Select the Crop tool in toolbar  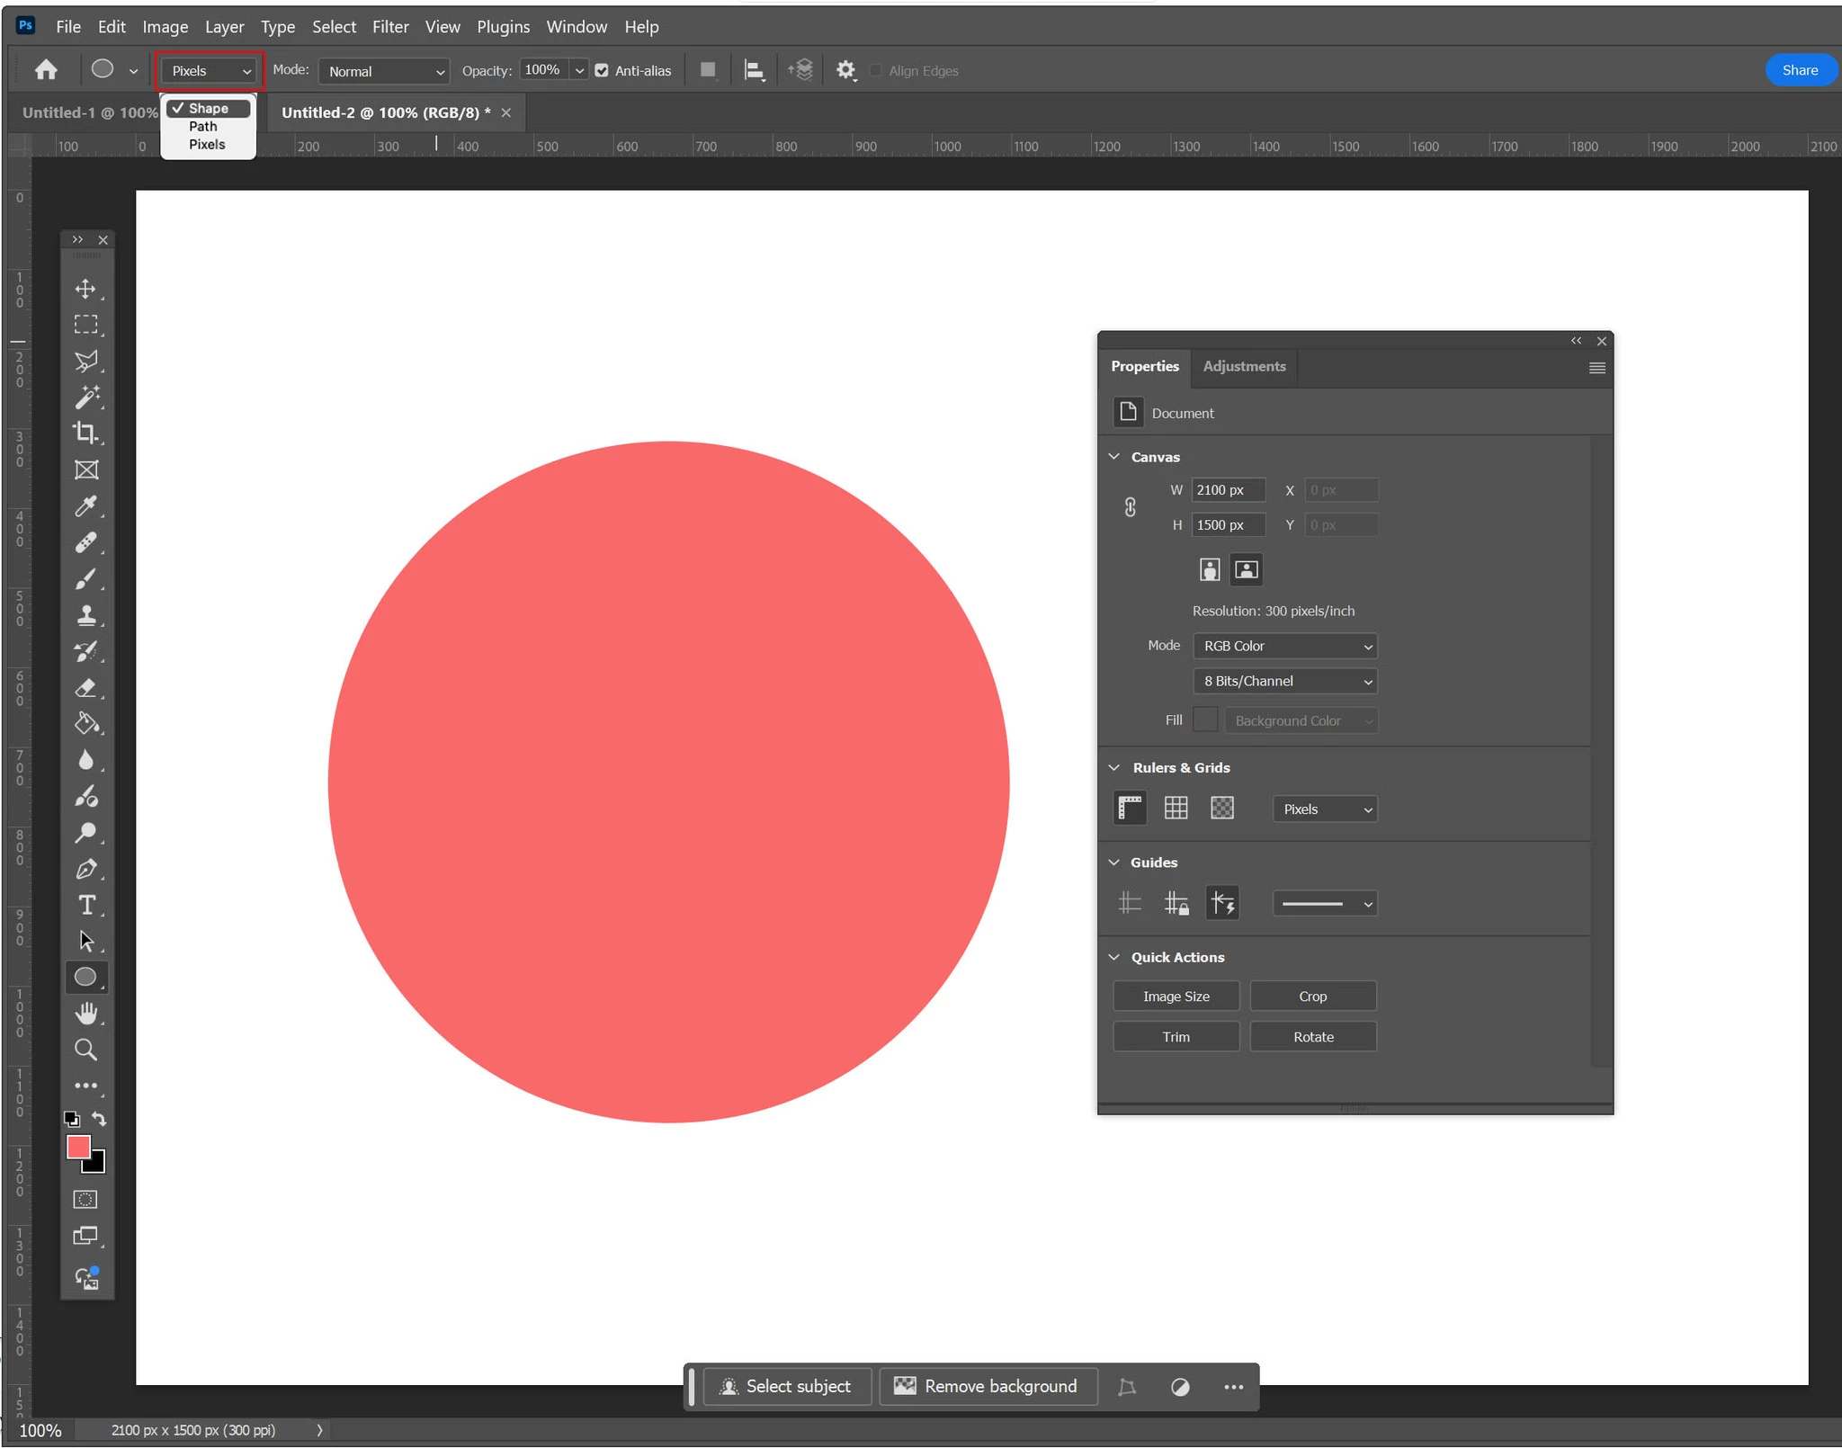85,433
